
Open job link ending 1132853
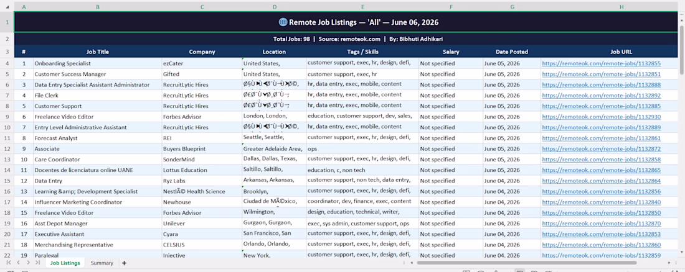602,234
